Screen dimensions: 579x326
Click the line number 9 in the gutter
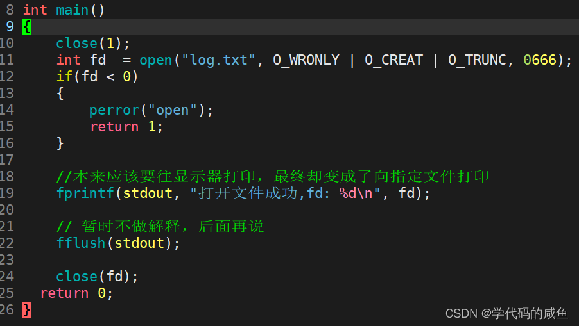[x=10, y=26]
